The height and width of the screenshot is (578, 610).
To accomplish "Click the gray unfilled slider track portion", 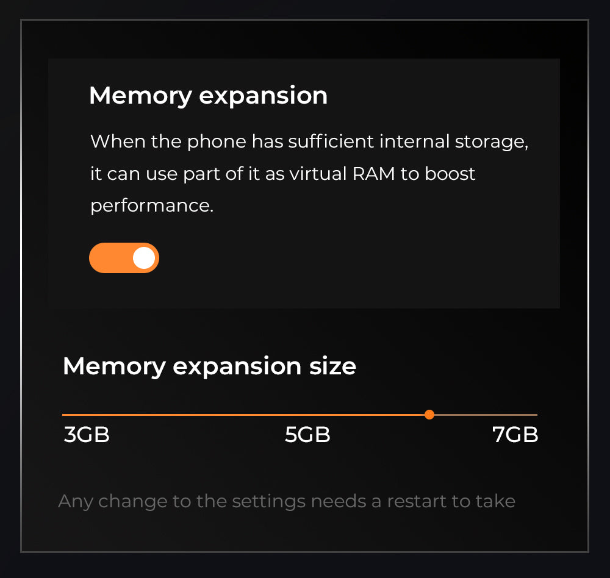I will click(x=485, y=415).
